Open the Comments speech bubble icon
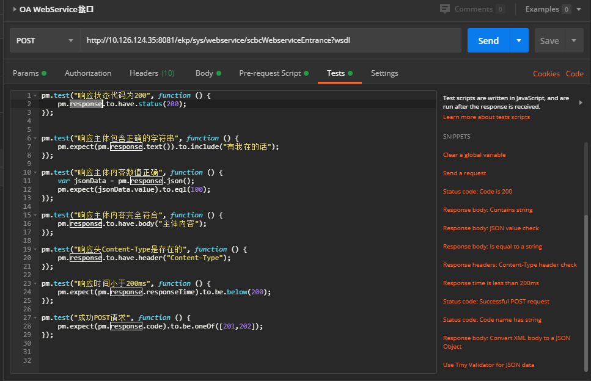591x381 pixels. pyautogui.click(x=445, y=9)
